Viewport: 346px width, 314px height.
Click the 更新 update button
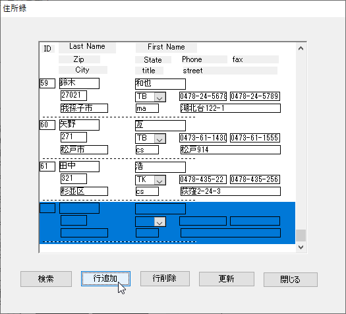[227, 279]
